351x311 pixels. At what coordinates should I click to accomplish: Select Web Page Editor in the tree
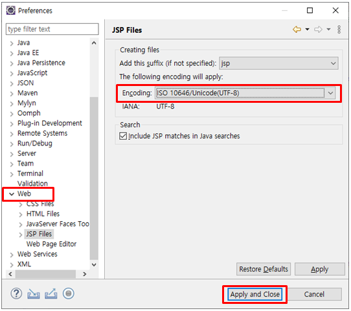tap(51, 244)
